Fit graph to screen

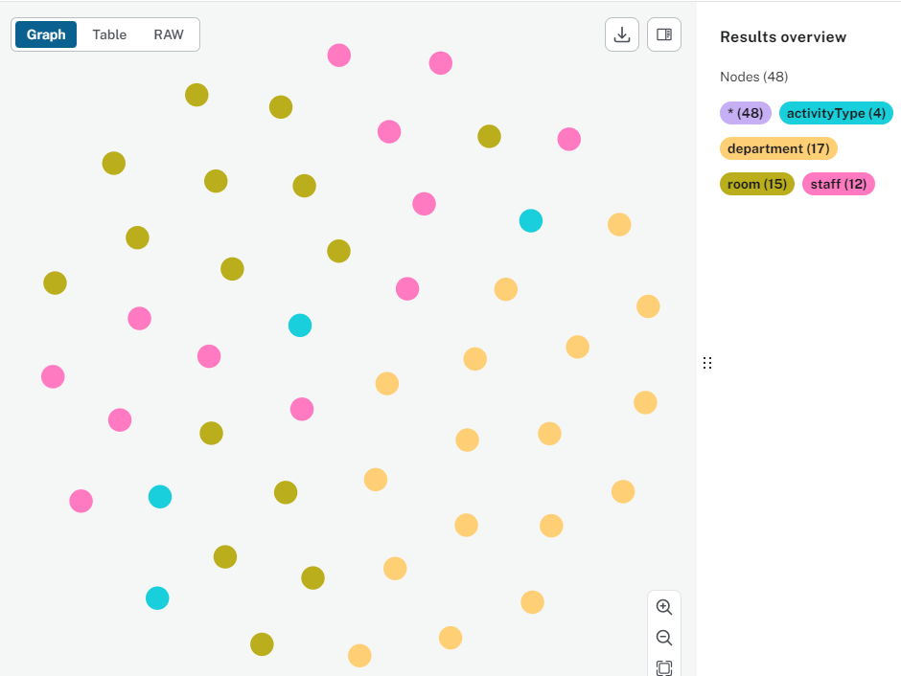coord(664,667)
